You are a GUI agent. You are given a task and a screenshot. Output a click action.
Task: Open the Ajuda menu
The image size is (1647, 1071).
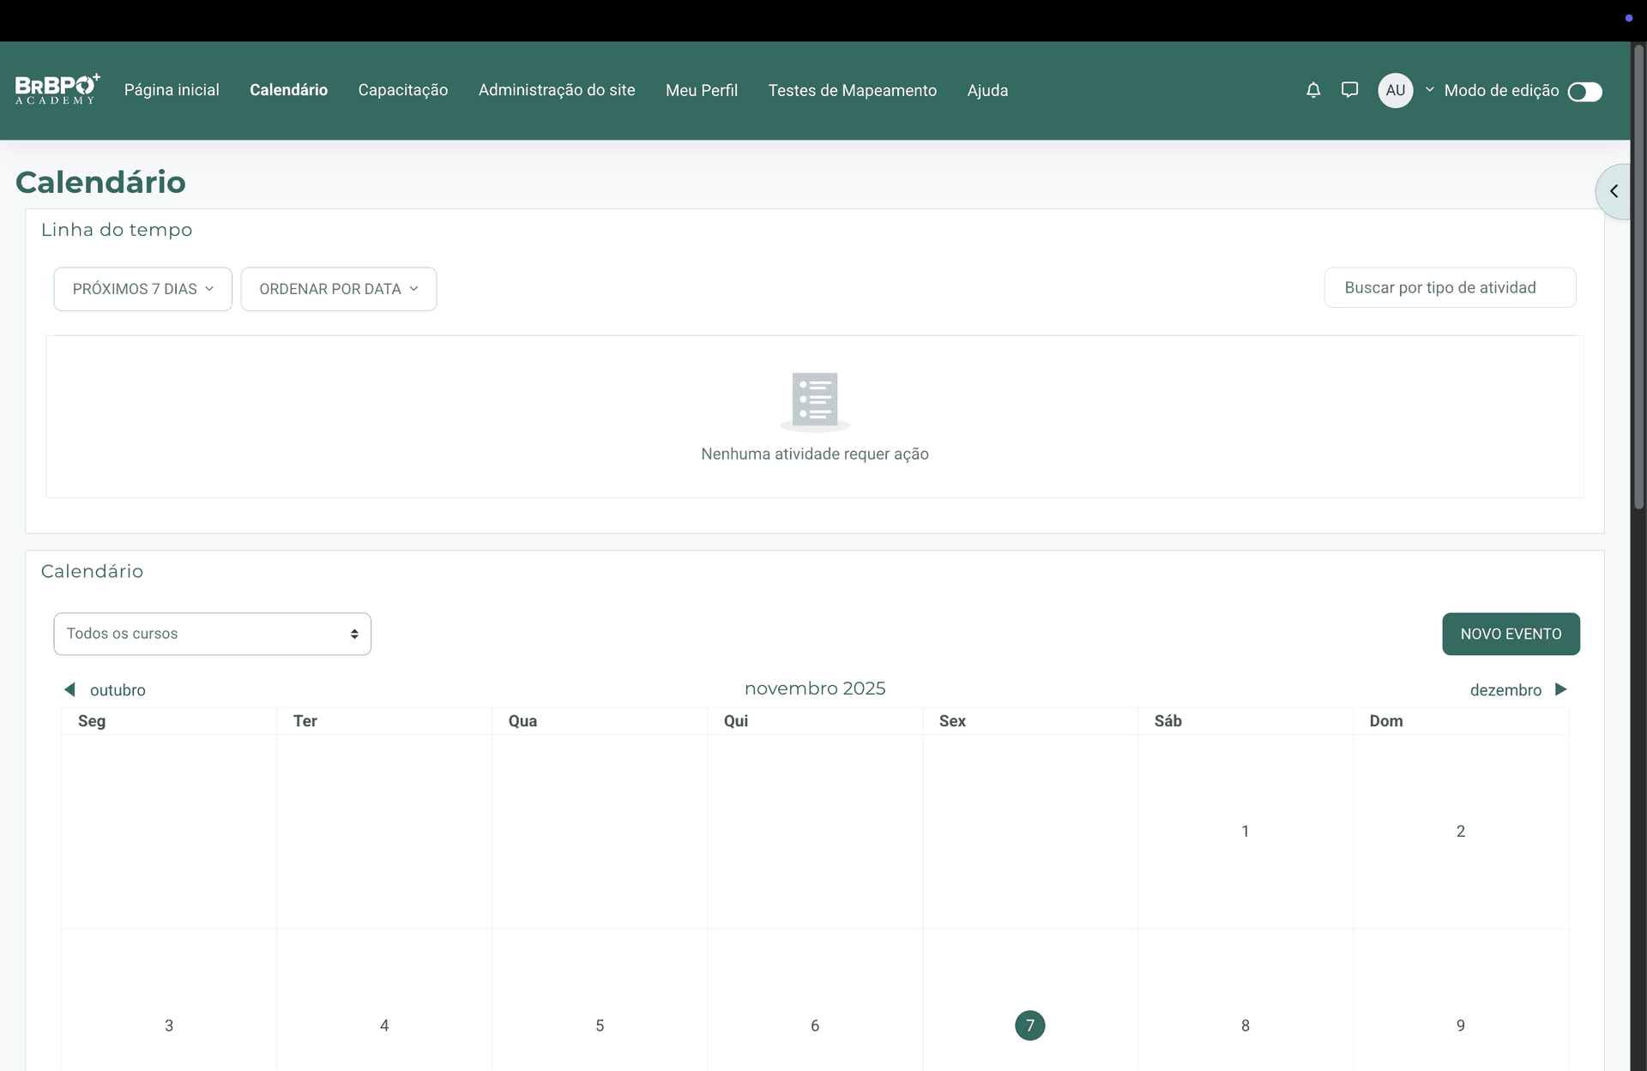pyautogui.click(x=987, y=90)
